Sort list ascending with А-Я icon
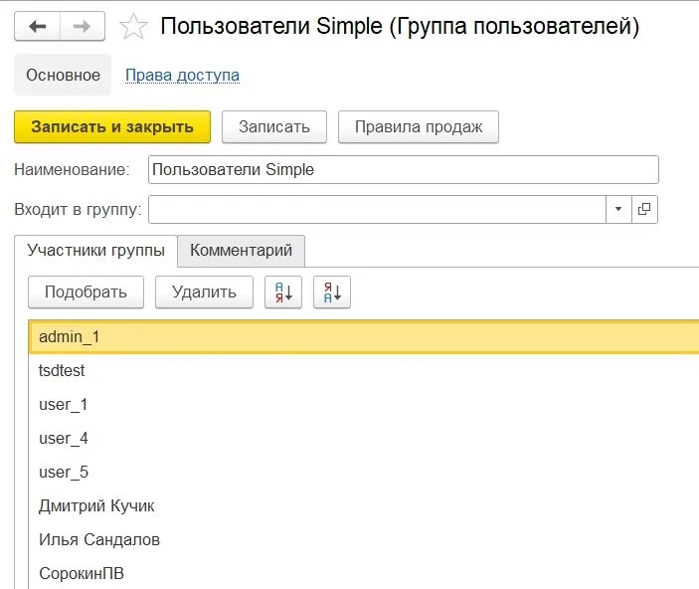699x589 pixels. pyautogui.click(x=283, y=292)
